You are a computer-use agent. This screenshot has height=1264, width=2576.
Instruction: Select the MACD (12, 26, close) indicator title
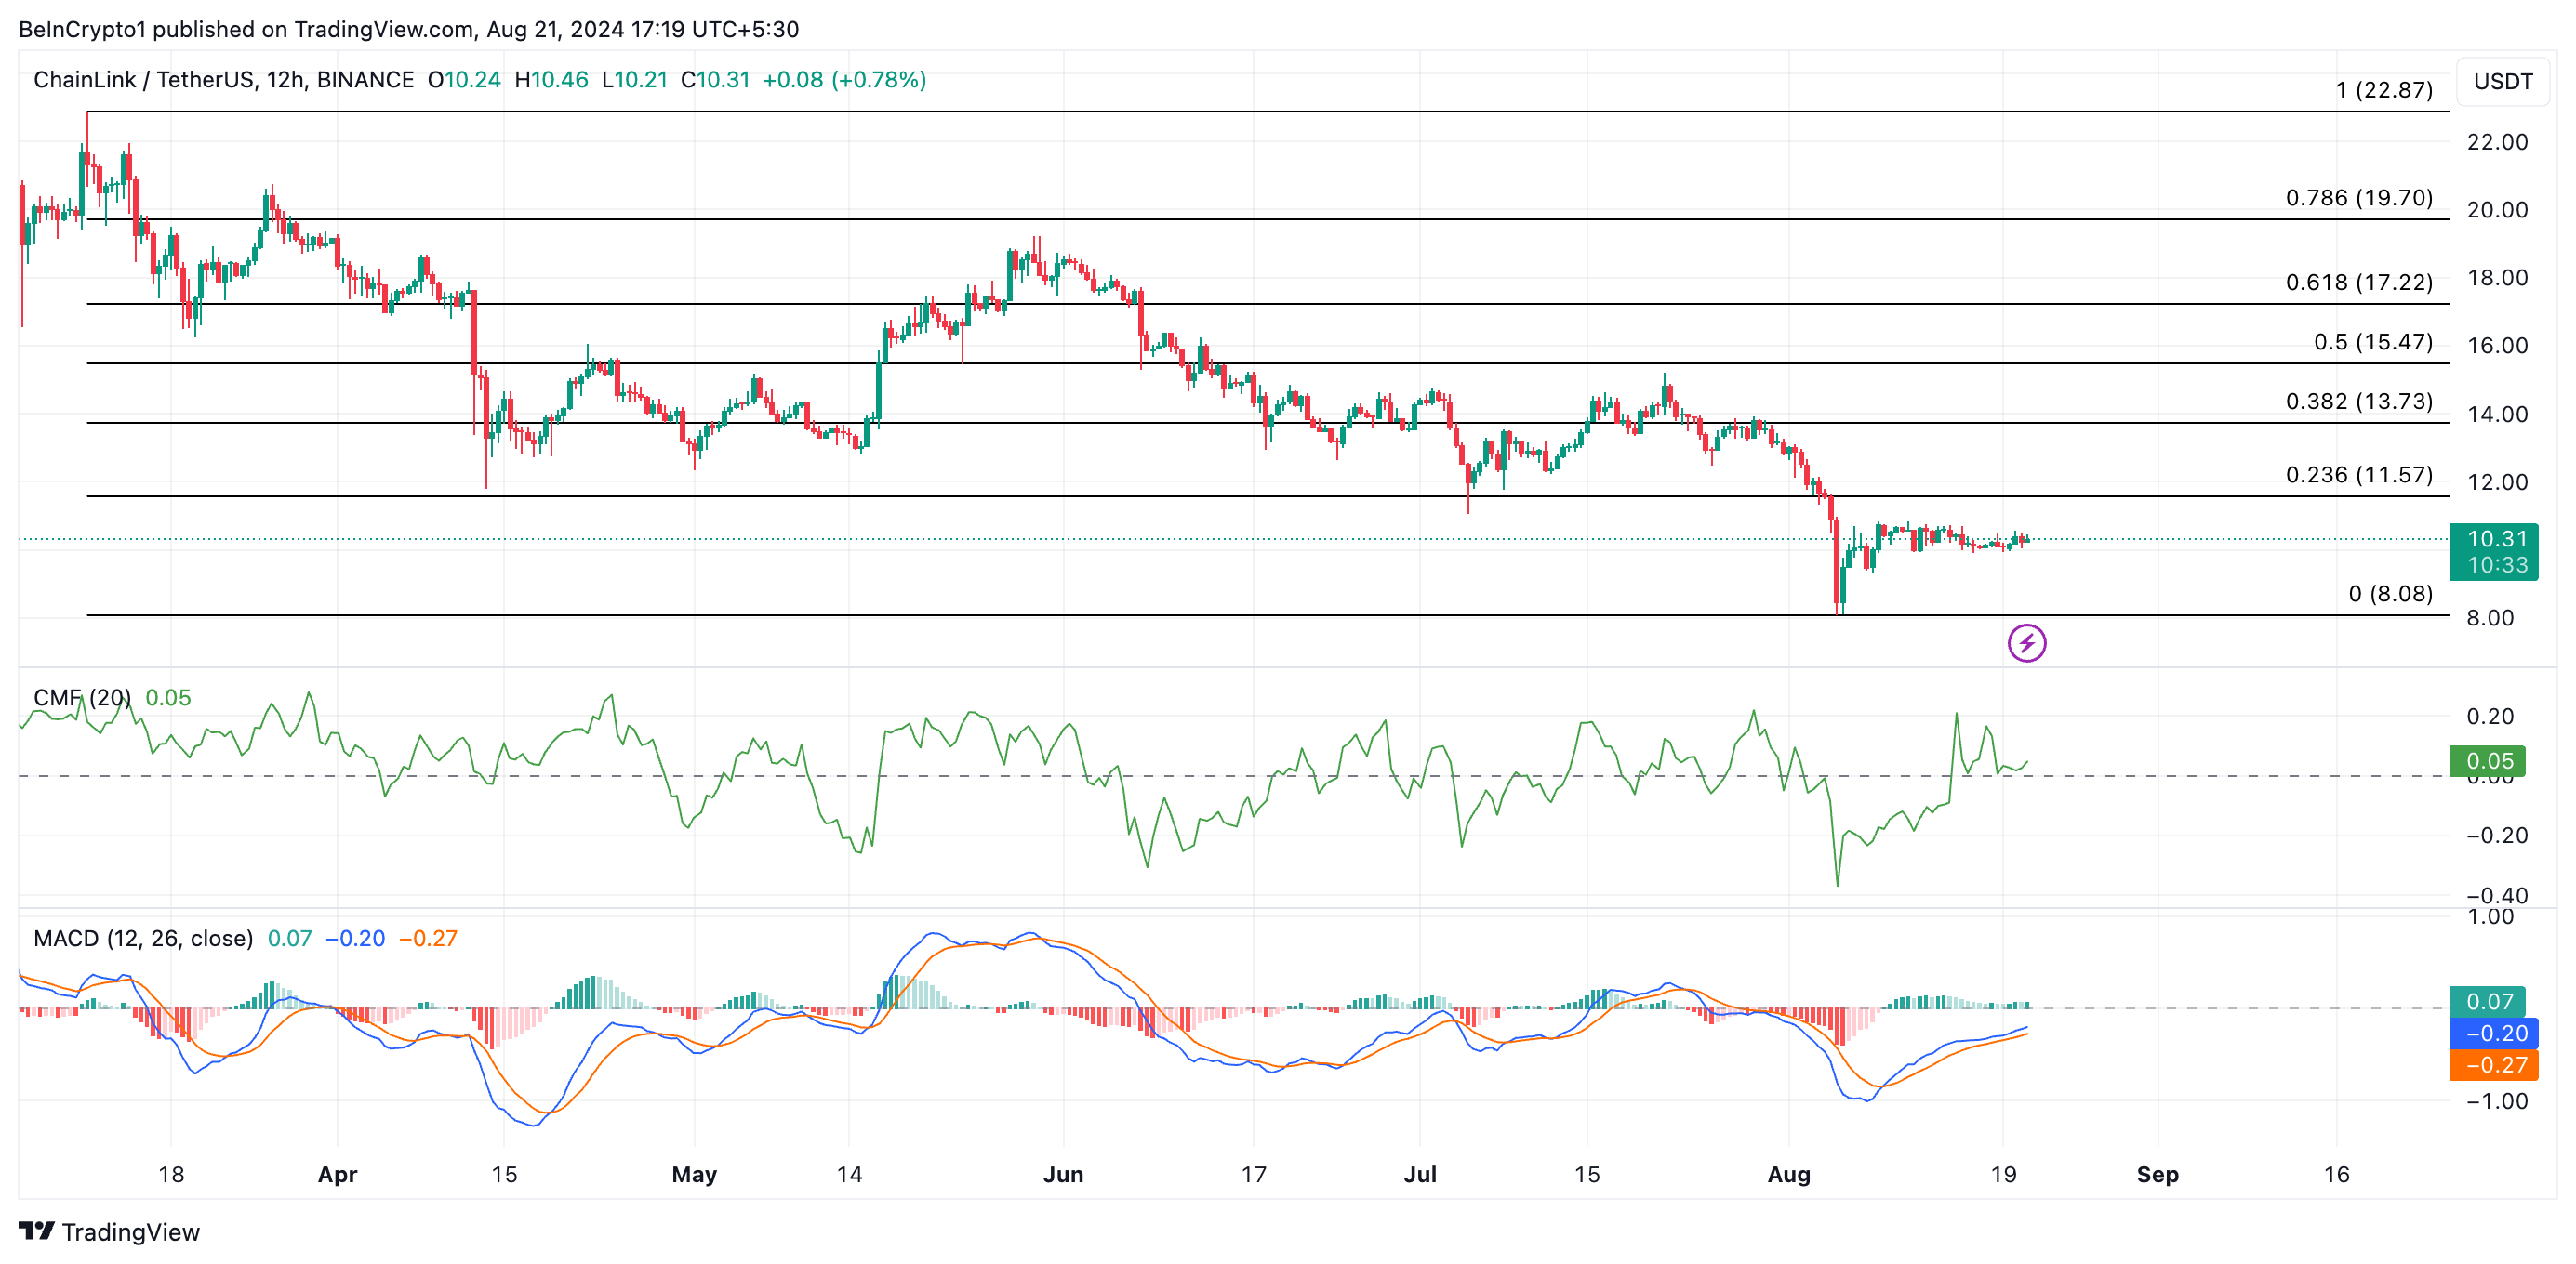pos(143,939)
